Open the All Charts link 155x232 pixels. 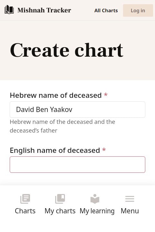click(x=106, y=11)
